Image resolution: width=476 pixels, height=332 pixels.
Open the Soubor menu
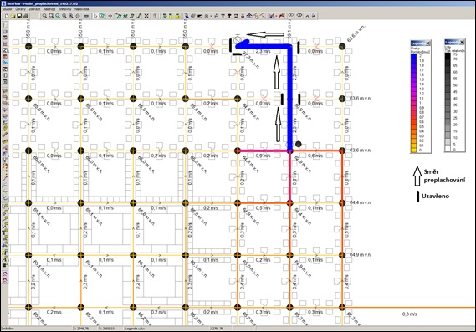click(x=7, y=9)
